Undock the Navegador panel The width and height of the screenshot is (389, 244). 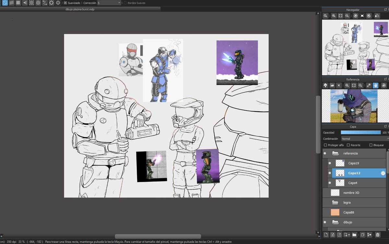coord(385,10)
